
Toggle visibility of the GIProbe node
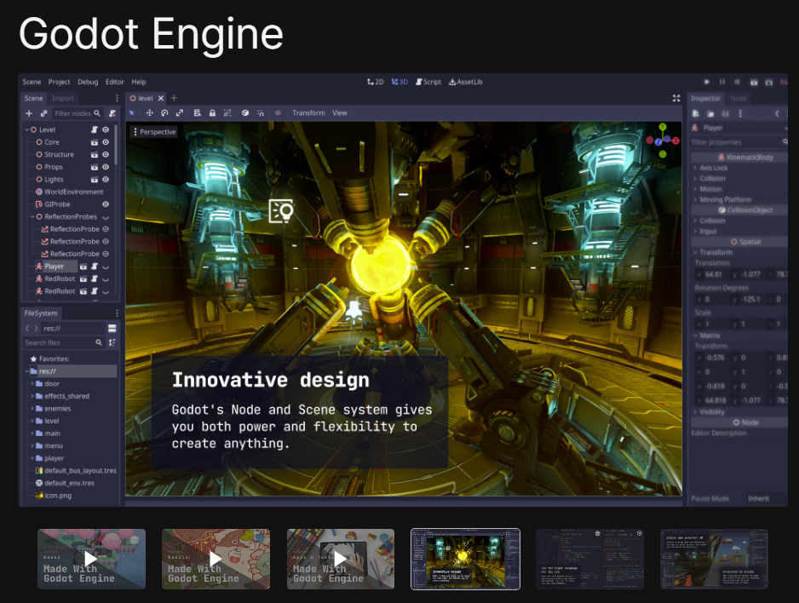[x=106, y=204]
